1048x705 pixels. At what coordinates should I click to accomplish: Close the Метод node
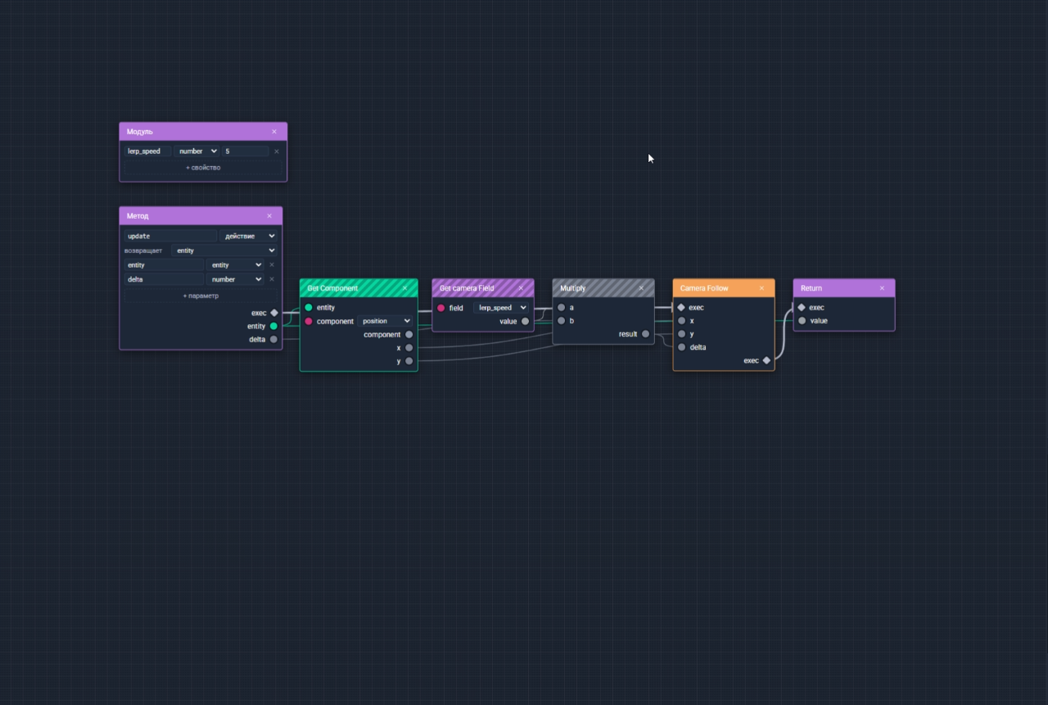click(x=269, y=216)
